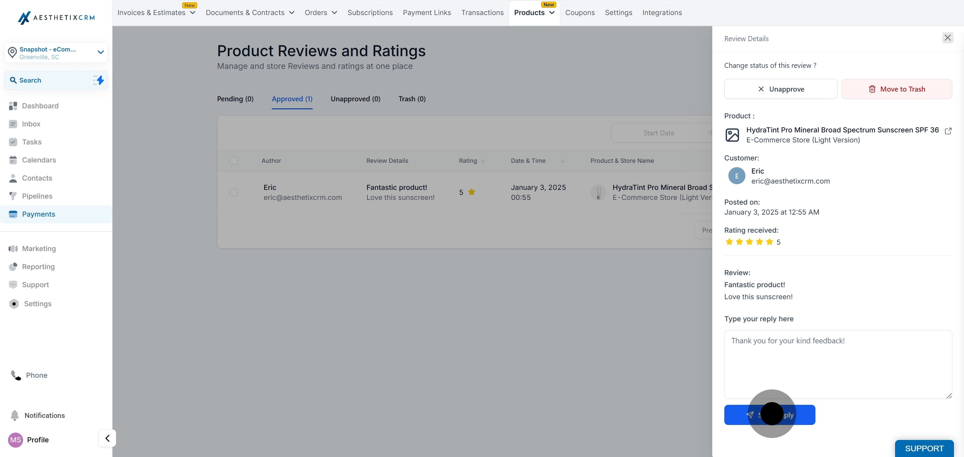The width and height of the screenshot is (964, 457).
Task: Sort by Rating column arrow
Action: [483, 161]
